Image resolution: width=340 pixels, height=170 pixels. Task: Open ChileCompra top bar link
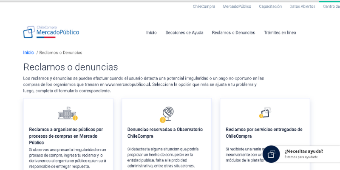tap(204, 6)
